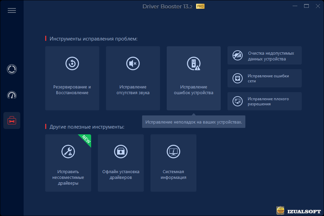
Task: Open the hamburger main menu
Action: click(12, 10)
